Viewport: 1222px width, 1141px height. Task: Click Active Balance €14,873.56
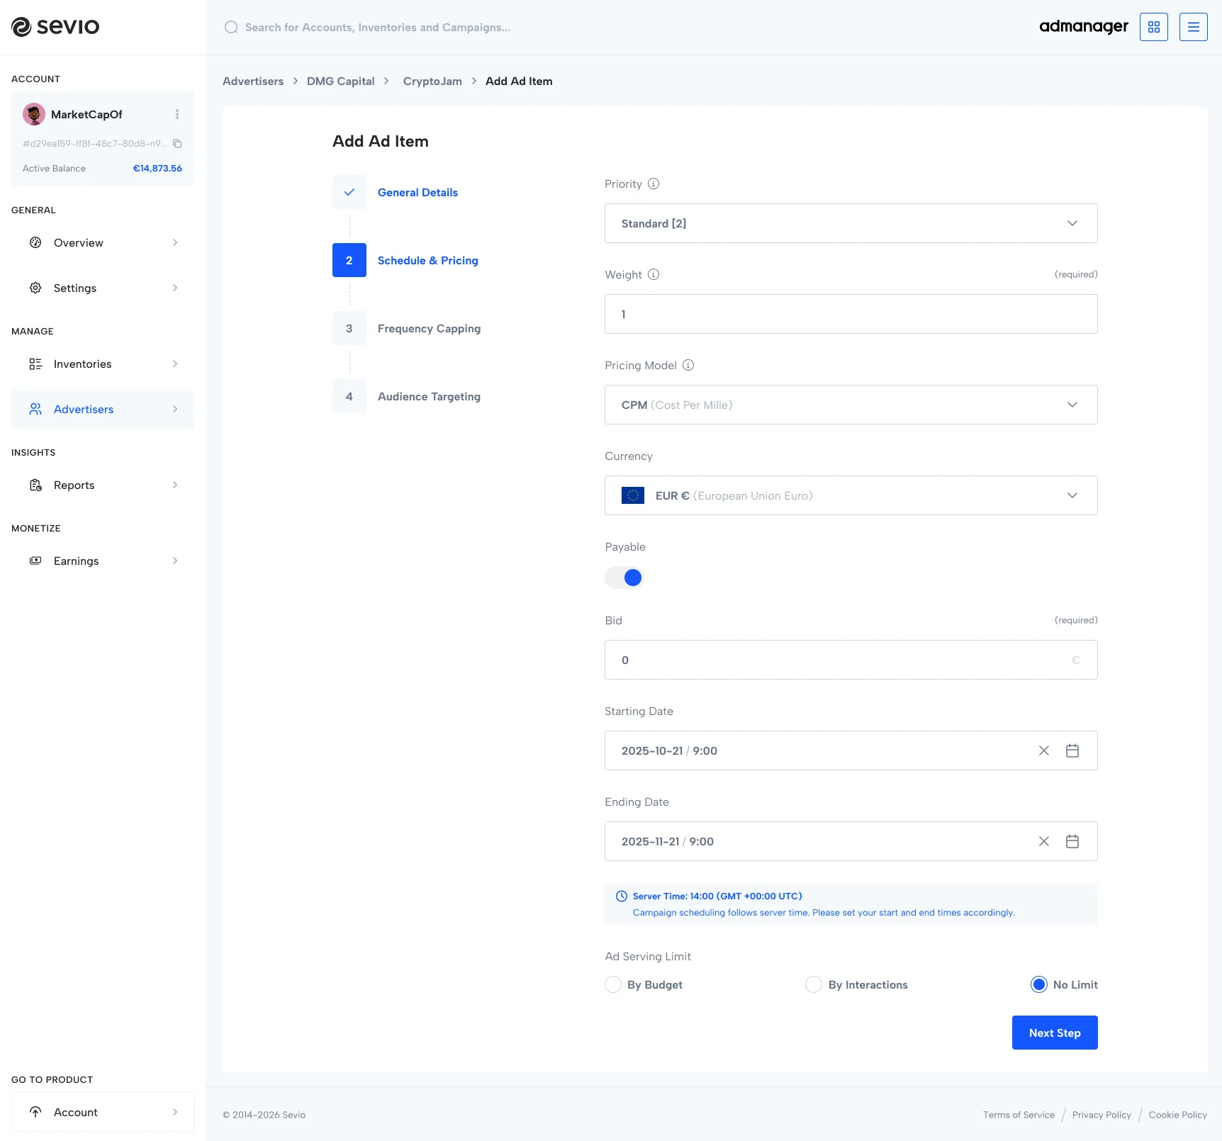click(102, 168)
